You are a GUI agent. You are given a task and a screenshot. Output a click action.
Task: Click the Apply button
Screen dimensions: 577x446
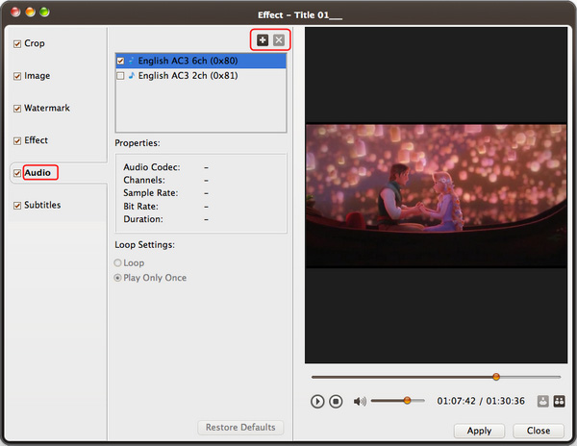click(479, 431)
